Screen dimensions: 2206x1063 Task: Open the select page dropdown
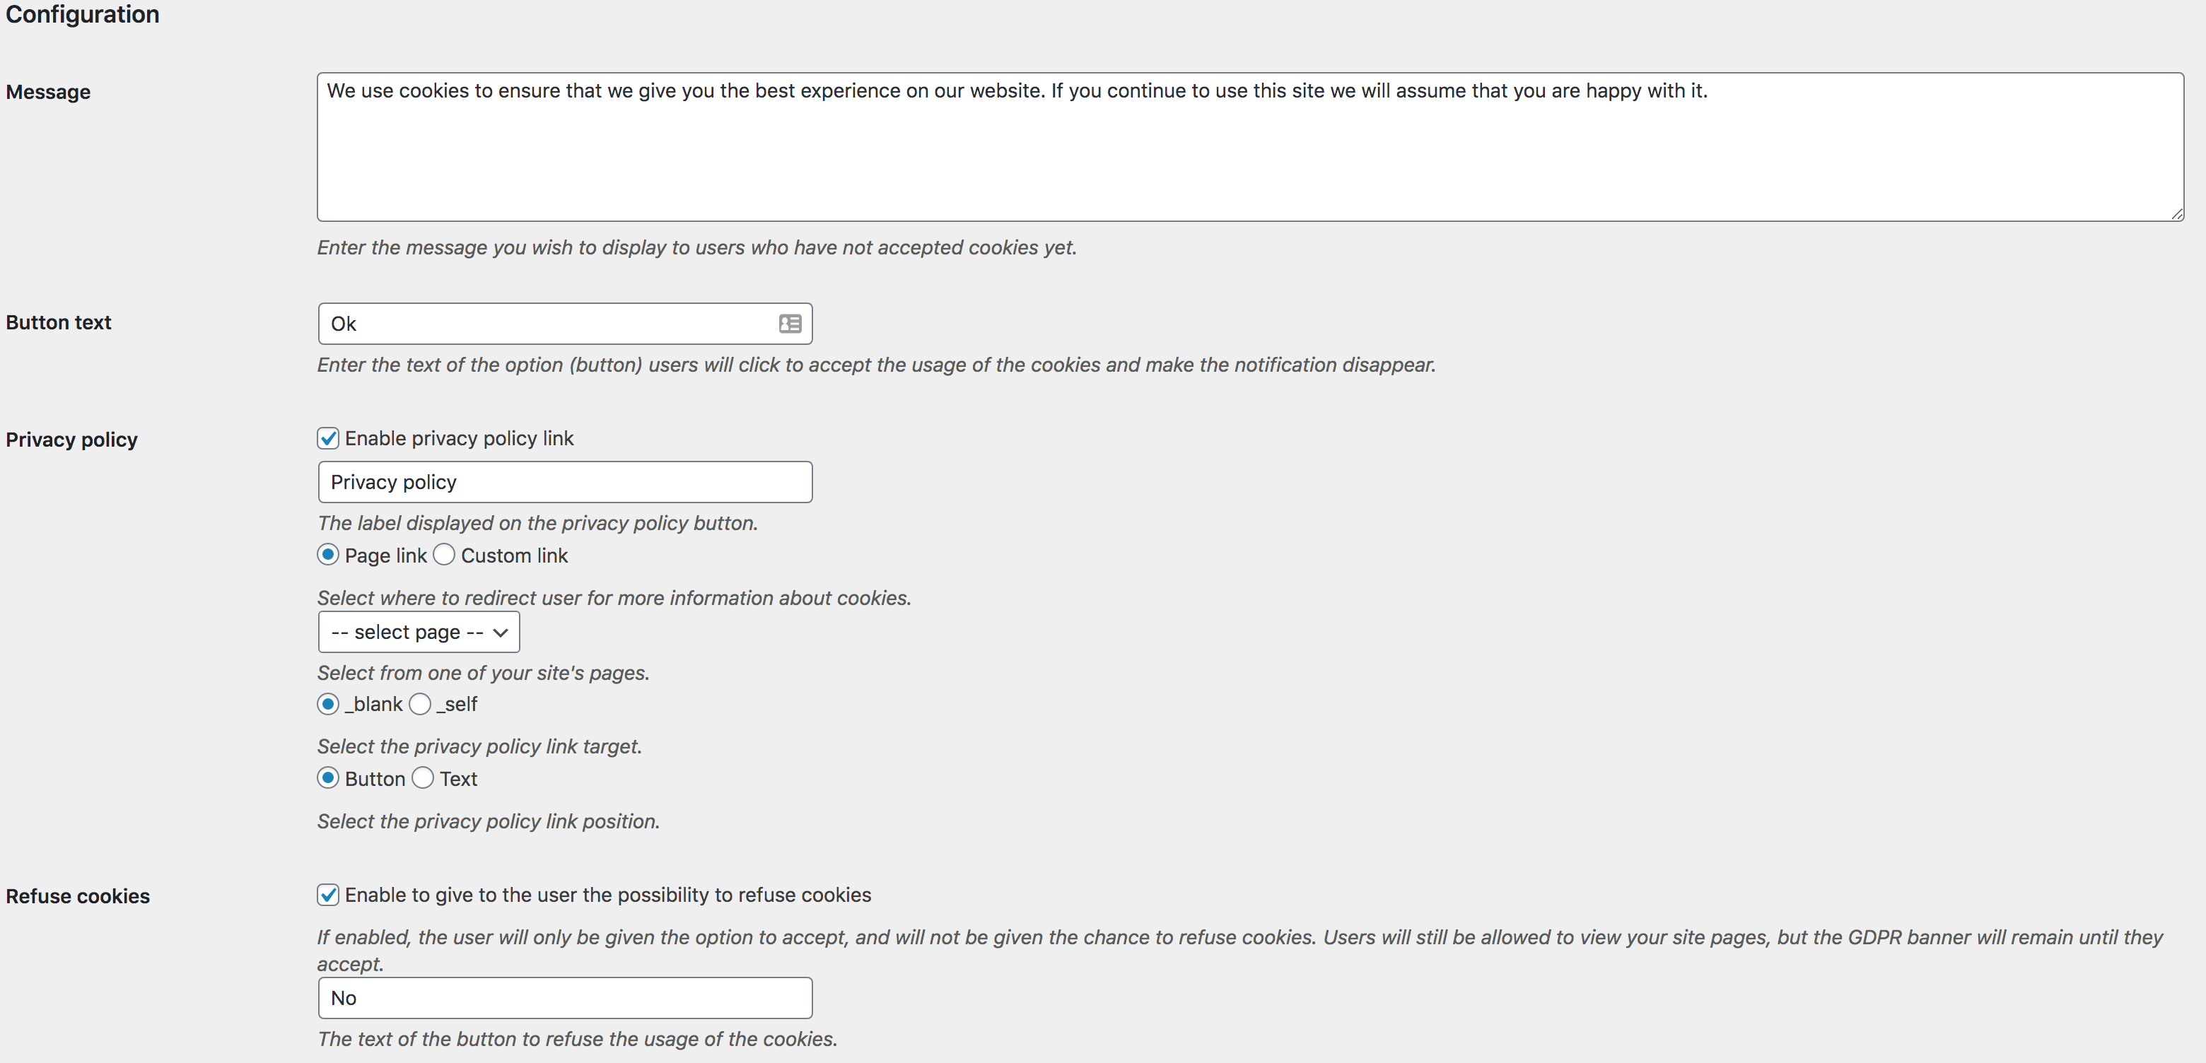click(419, 632)
